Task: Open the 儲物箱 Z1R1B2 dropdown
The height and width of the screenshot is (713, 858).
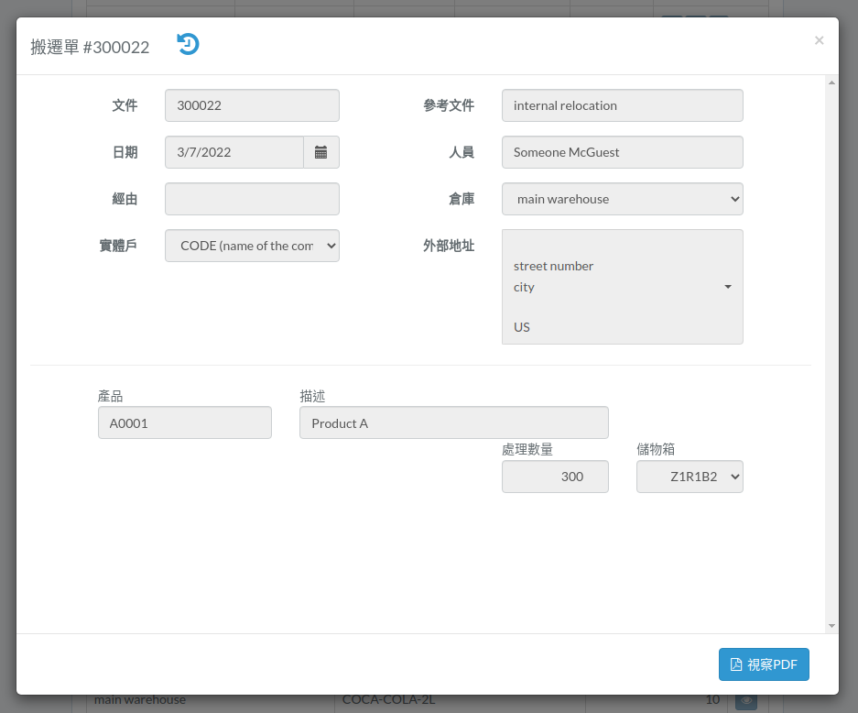Action: click(690, 477)
